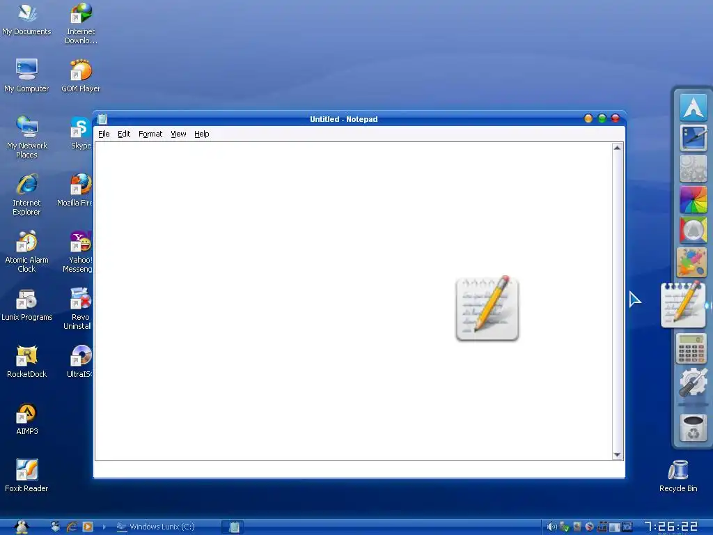Open the gear and screwdriver dock icon

click(693, 382)
